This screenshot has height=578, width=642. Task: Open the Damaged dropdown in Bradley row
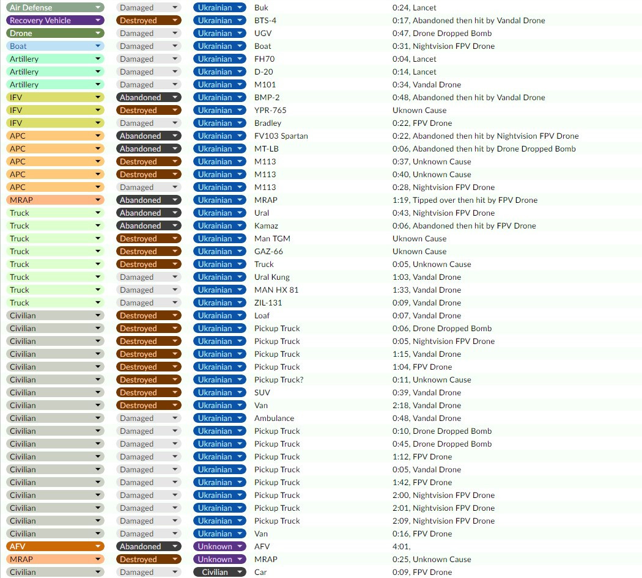tap(149, 123)
